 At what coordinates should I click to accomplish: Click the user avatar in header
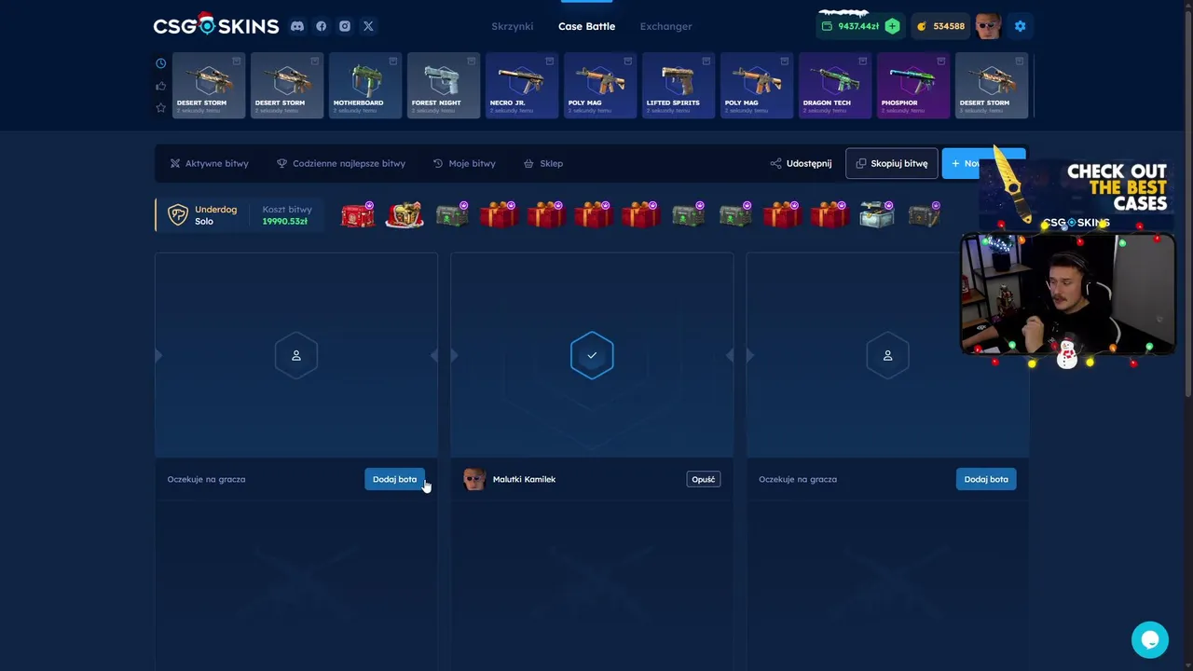tap(988, 26)
